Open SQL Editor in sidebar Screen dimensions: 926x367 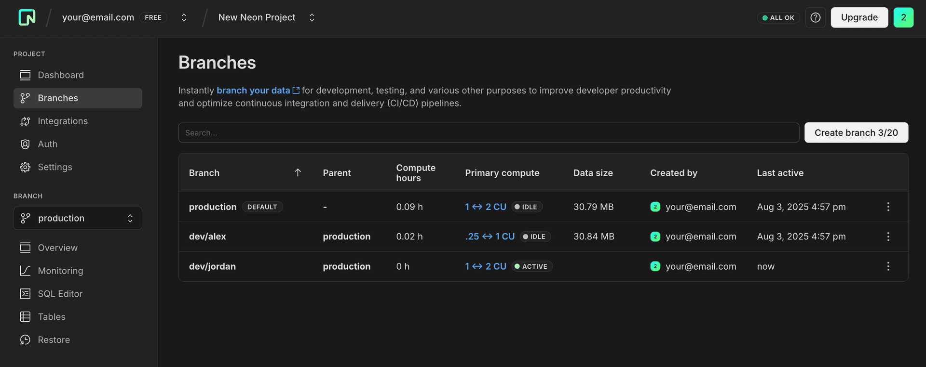(x=60, y=294)
